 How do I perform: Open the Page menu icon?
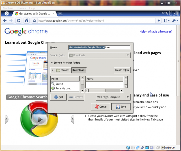167,21
